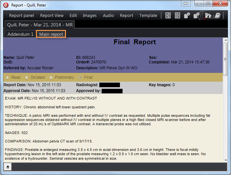The width and height of the screenshot is (231, 175).
Task: Open the Images menu
Action: point(90,15)
